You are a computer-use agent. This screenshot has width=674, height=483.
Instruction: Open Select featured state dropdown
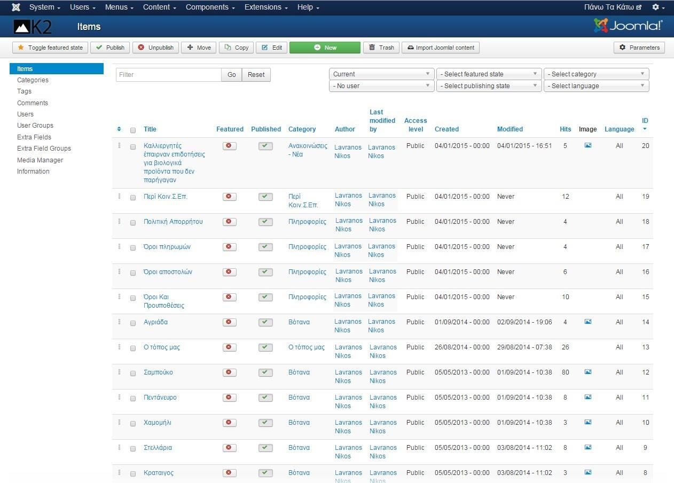click(x=489, y=74)
